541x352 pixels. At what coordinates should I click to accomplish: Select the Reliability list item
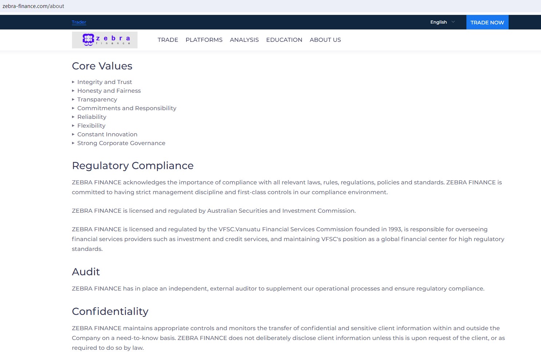92,117
